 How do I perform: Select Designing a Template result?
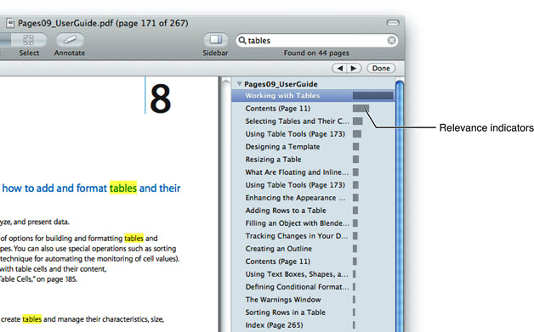tap(313, 147)
